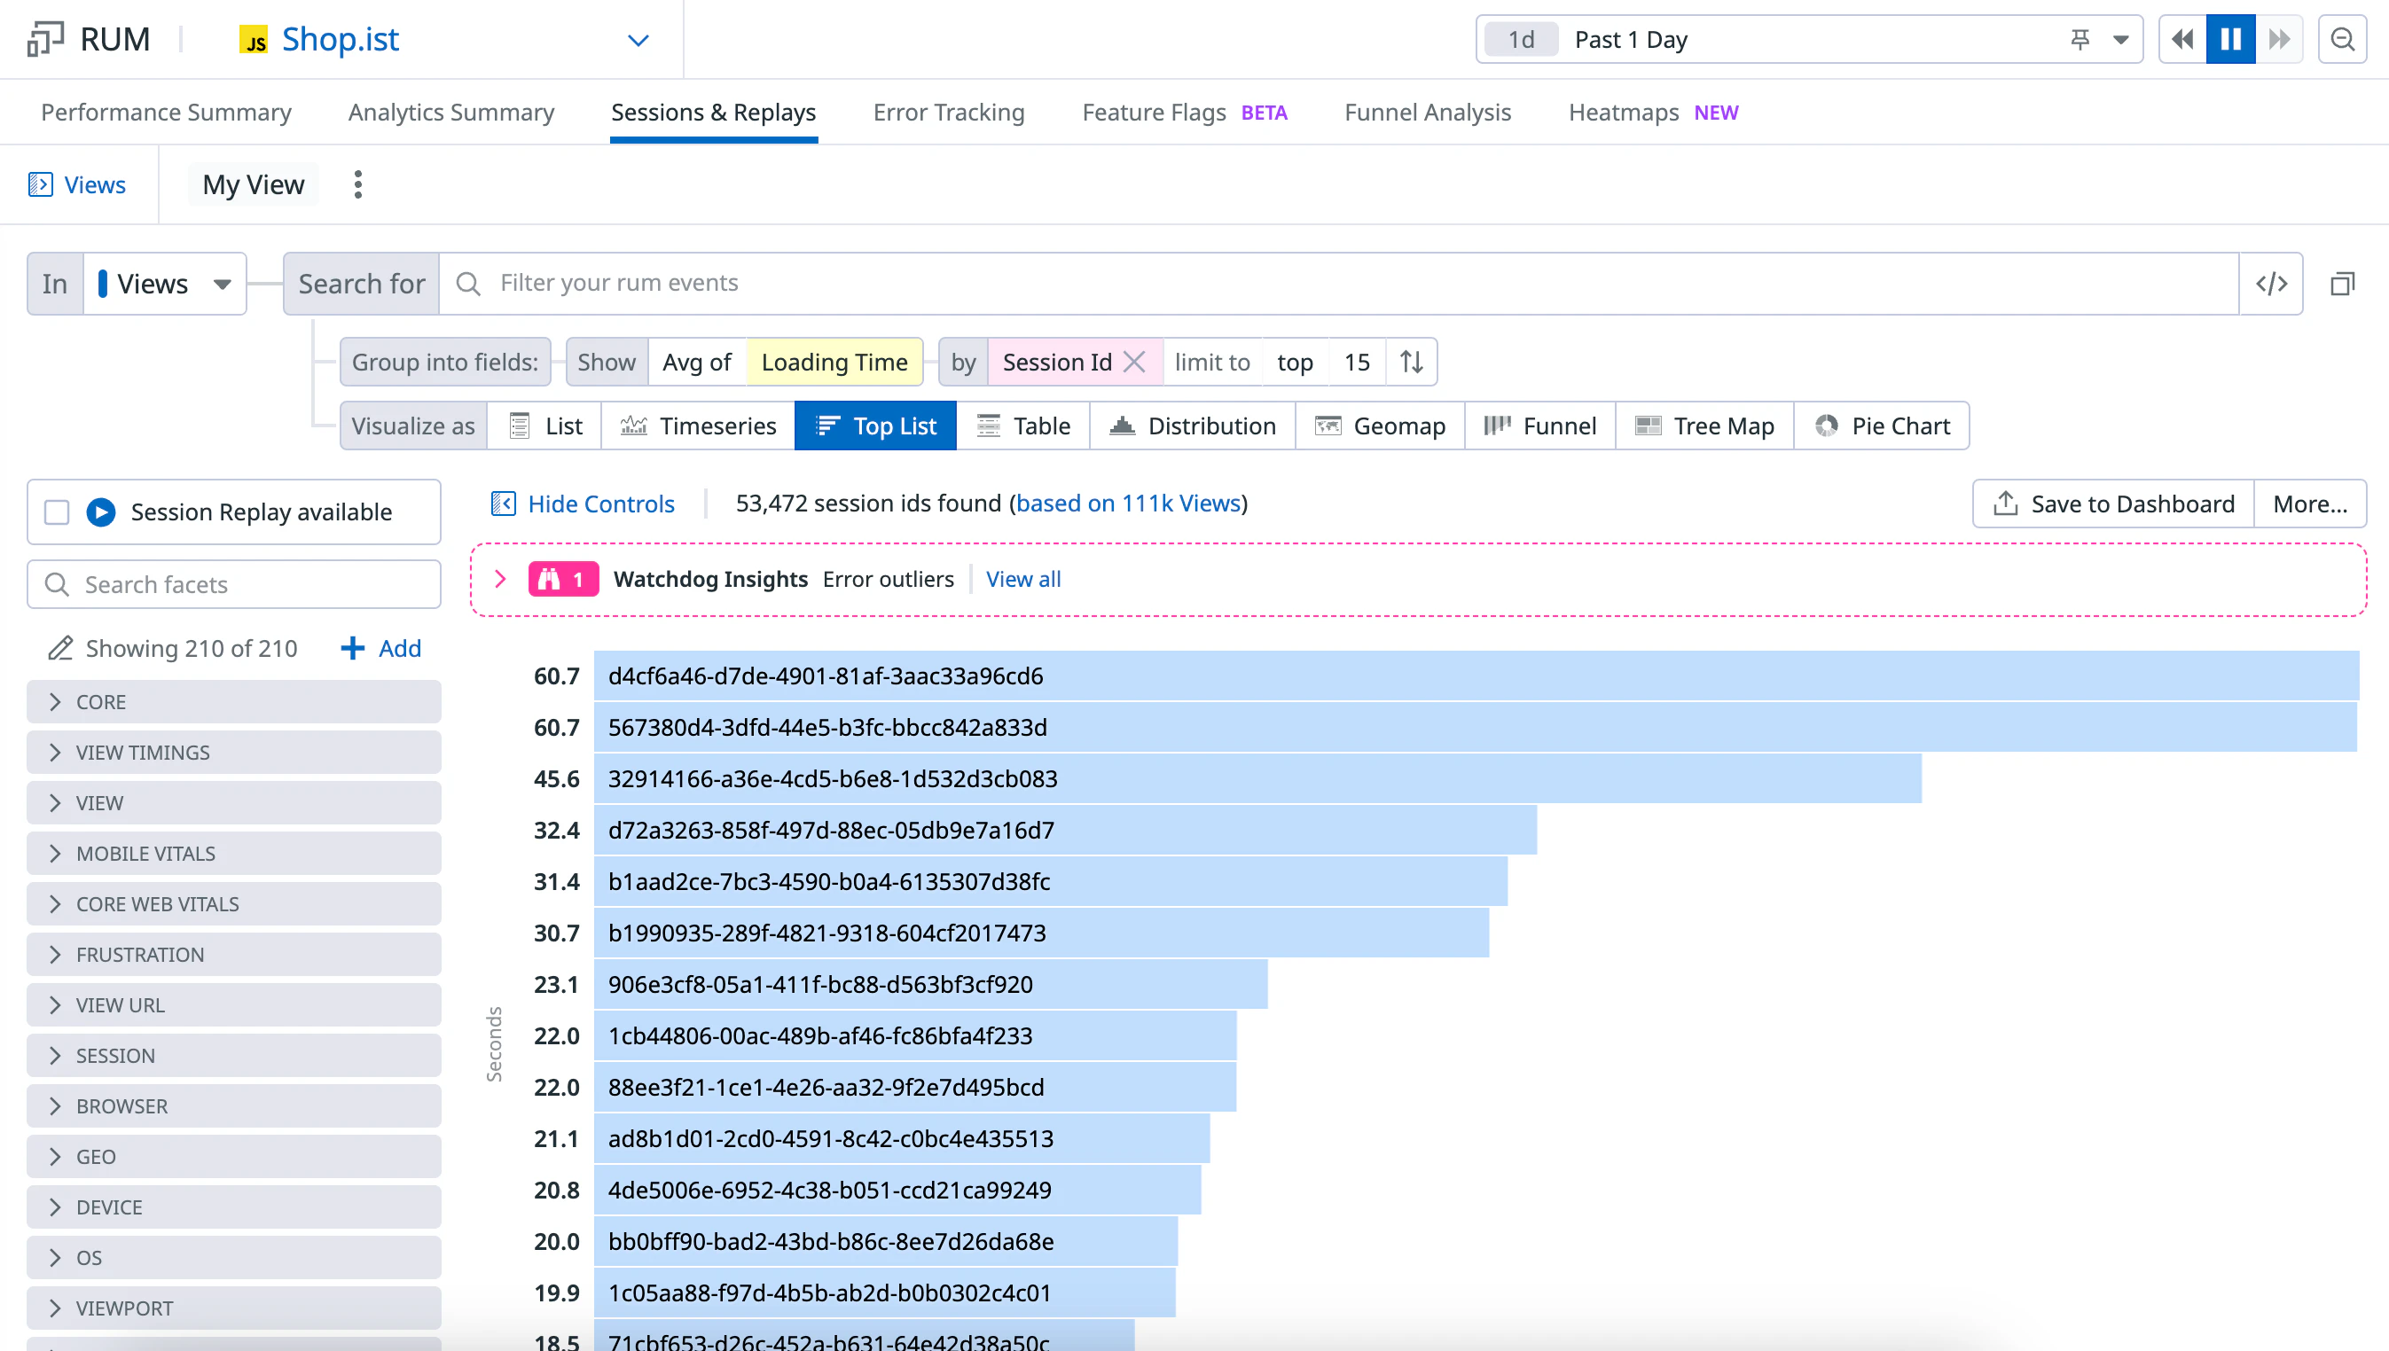This screenshot has width=2389, height=1351.
Task: Open the Funnel Analysis tab
Action: pos(1427,113)
